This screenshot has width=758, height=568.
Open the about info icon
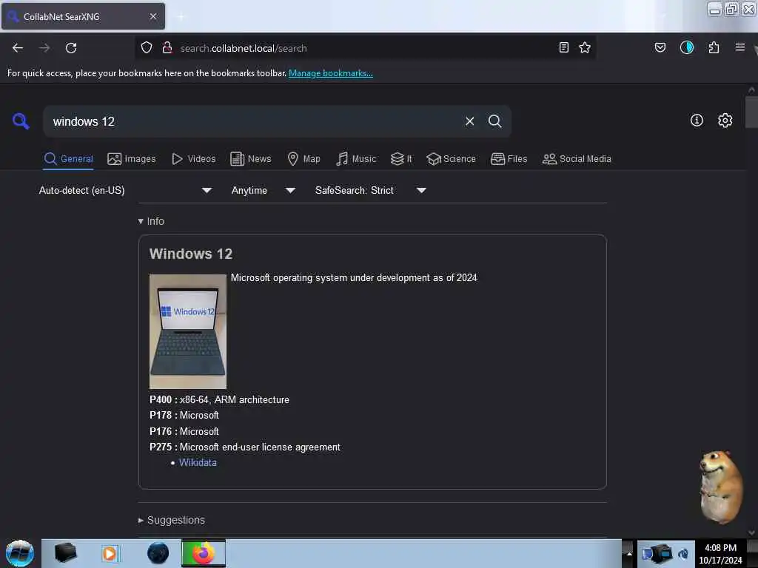(x=697, y=121)
